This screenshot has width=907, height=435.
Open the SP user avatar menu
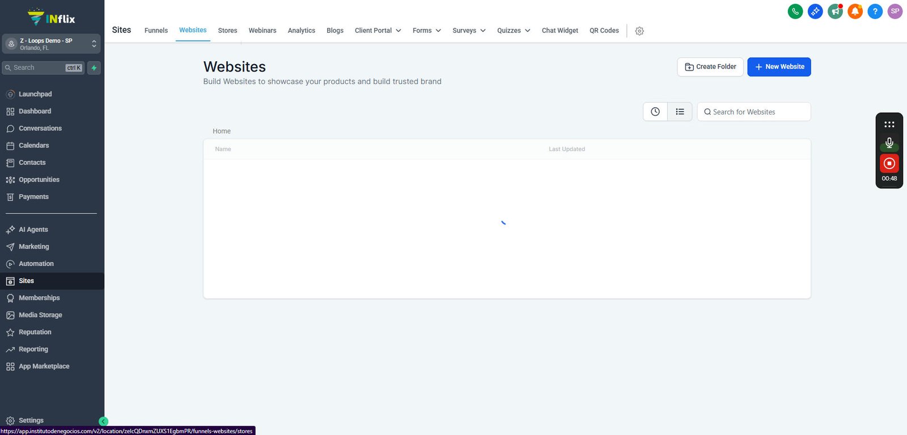(x=895, y=11)
